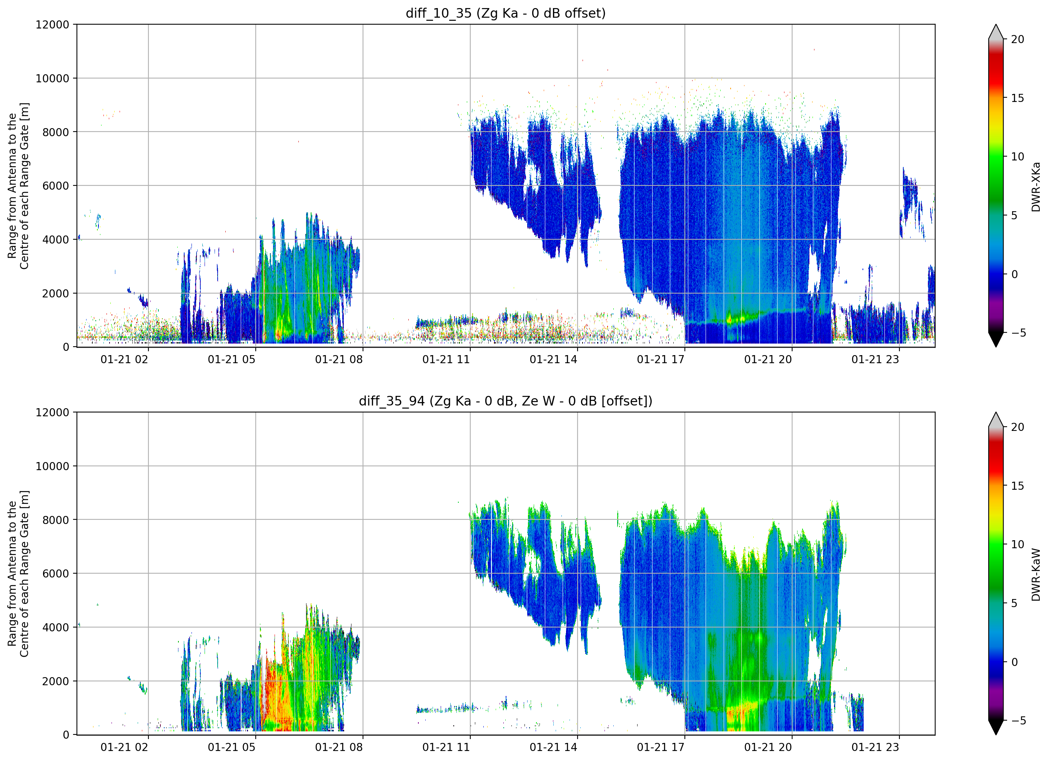Click y-tick "2000" of the diff_10_35 plot
Image resolution: width=1049 pixels, height=761 pixels.
55,293
